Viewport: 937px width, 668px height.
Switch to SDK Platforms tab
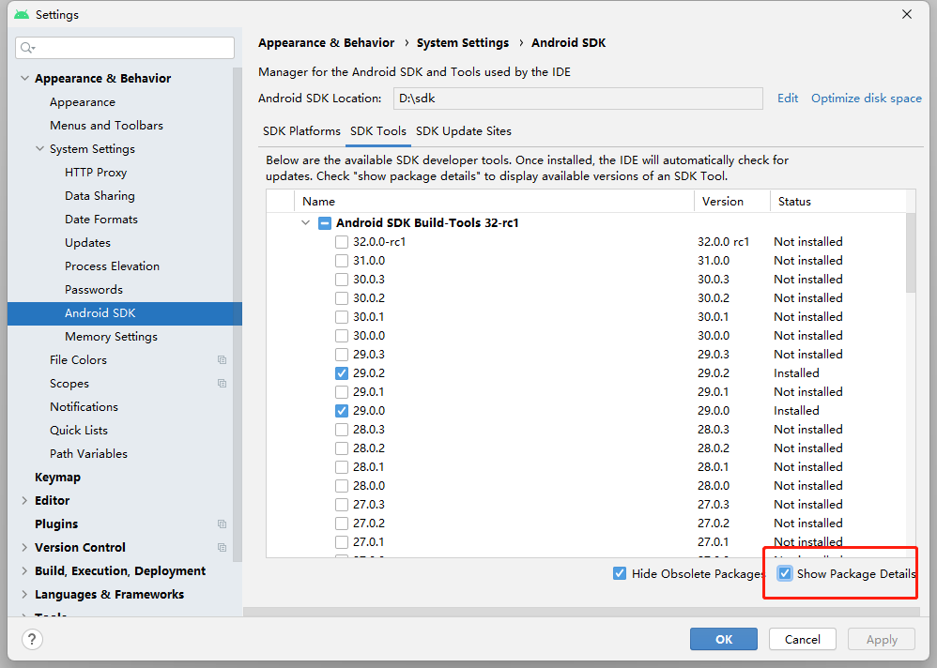(x=301, y=131)
